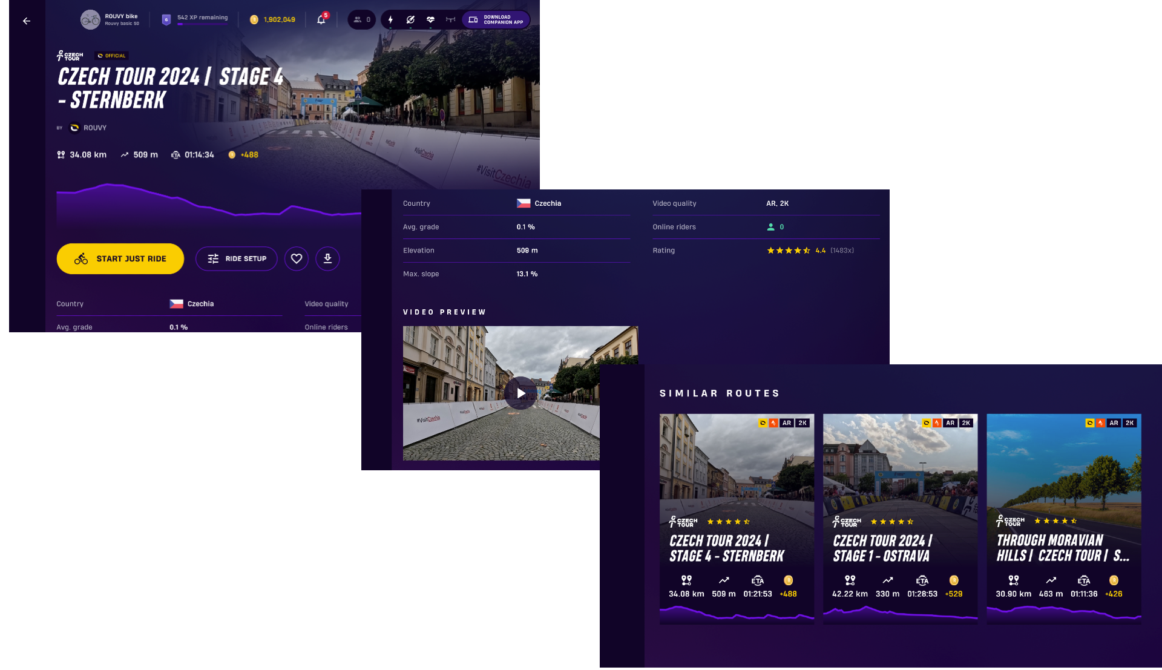Click Download Companion App button
Screen dimensions: 1162x670
(496, 19)
